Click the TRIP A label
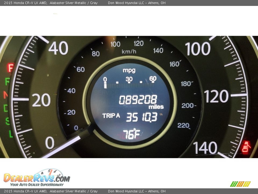258x194 pixels. [x=111, y=116]
